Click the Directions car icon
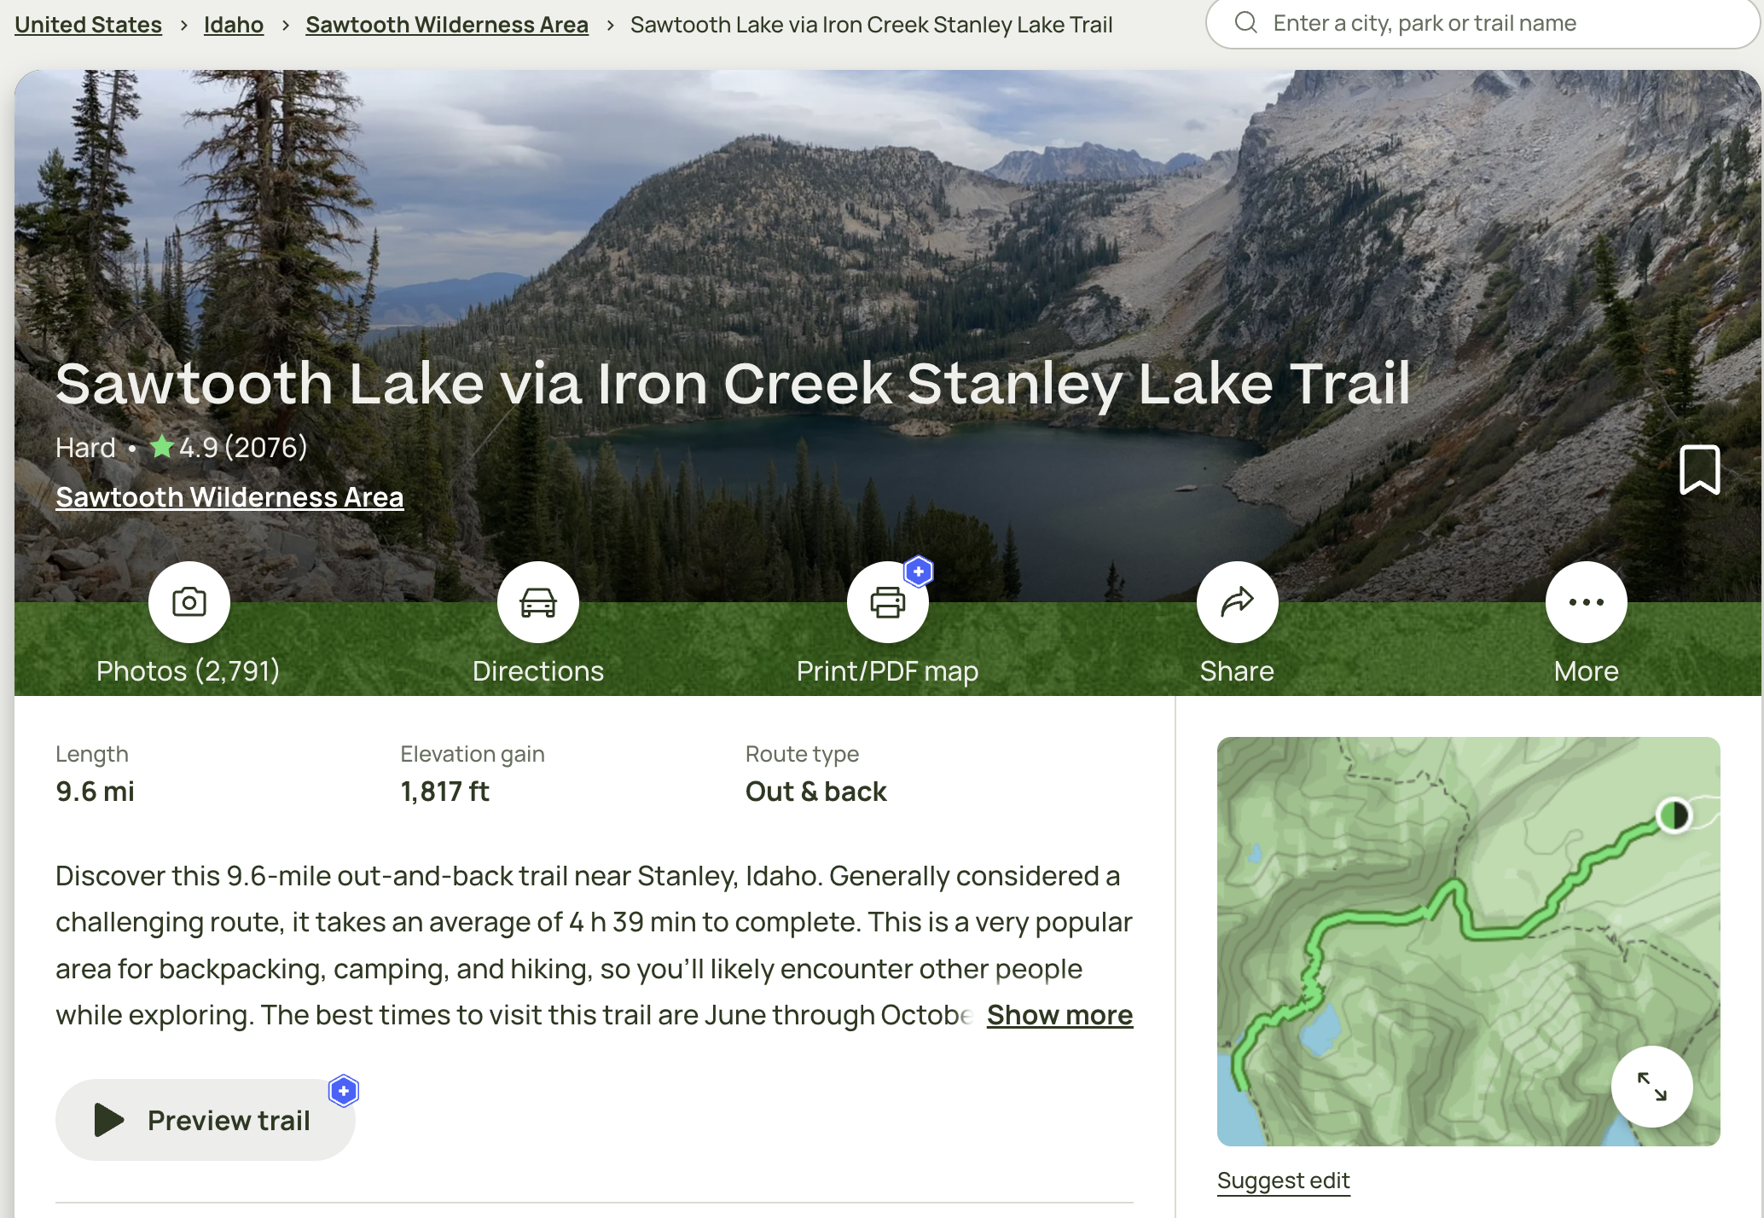1764x1218 pixels. click(538, 602)
